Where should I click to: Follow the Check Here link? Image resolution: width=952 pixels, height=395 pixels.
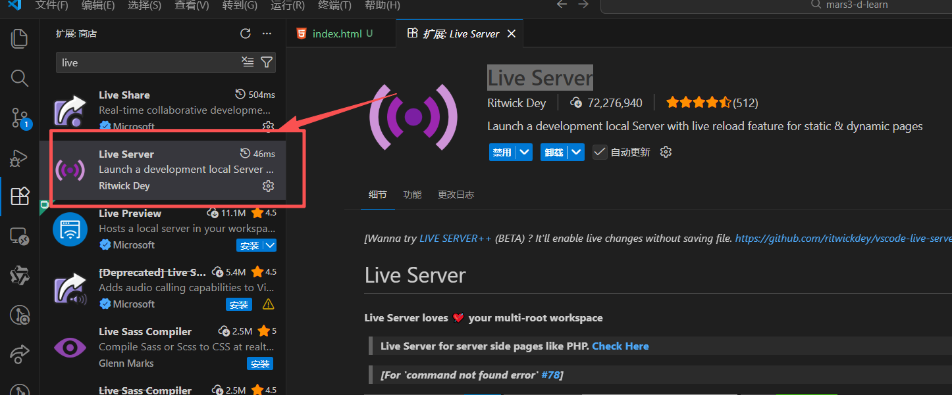pyautogui.click(x=620, y=346)
